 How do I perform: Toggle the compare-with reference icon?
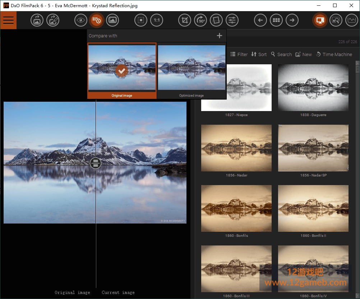click(x=96, y=20)
